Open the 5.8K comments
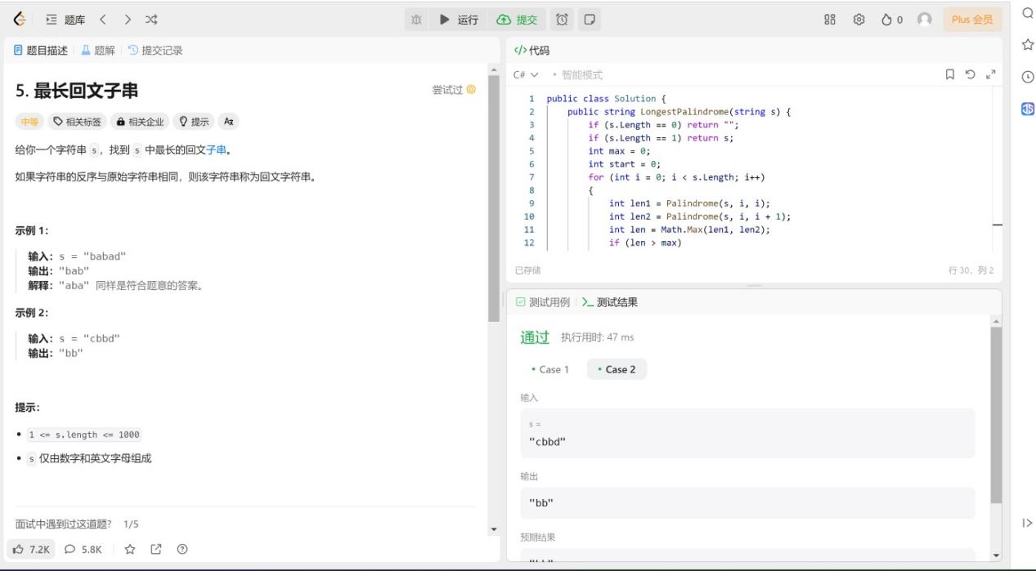This screenshot has width=1036, height=571. (x=83, y=549)
